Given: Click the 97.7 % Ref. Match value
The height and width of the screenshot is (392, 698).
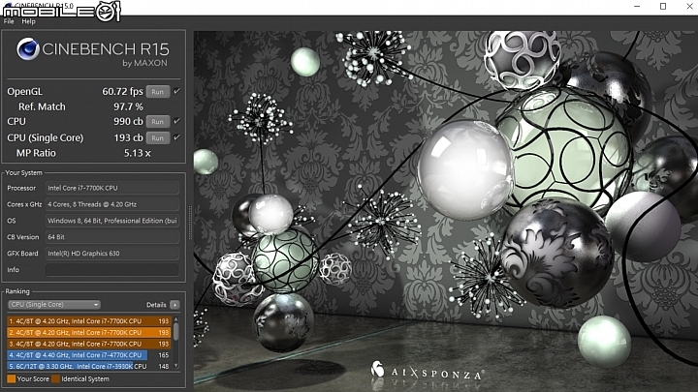Looking at the screenshot, I should coord(128,106).
